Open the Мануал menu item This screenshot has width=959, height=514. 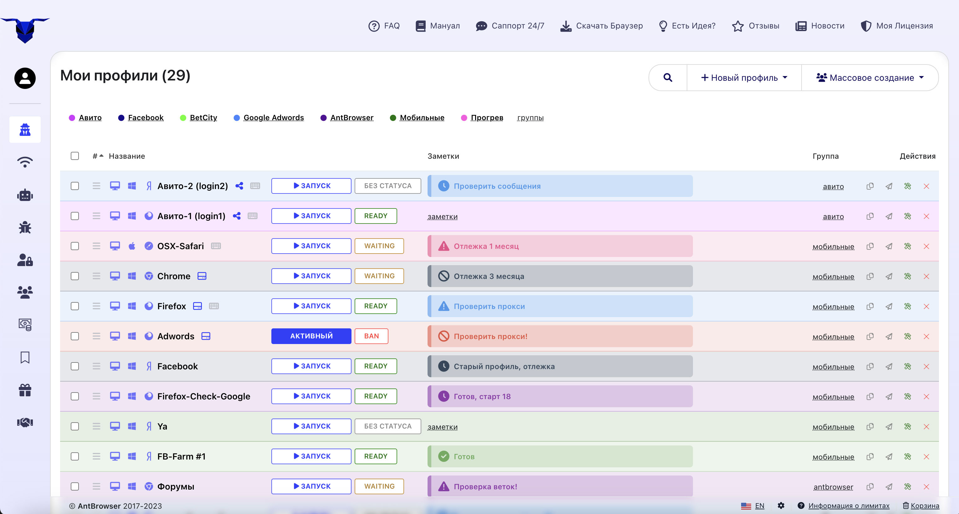pyautogui.click(x=438, y=26)
